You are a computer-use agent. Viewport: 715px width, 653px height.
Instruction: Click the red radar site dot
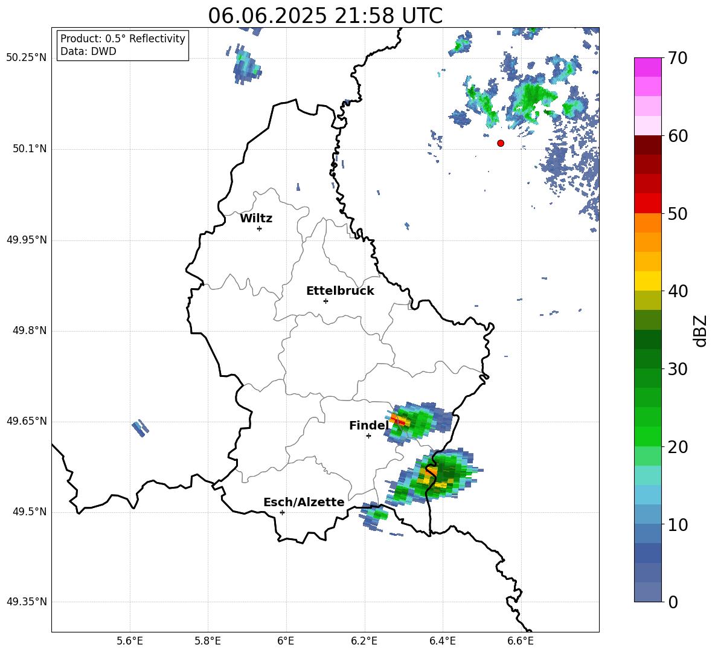tap(501, 143)
